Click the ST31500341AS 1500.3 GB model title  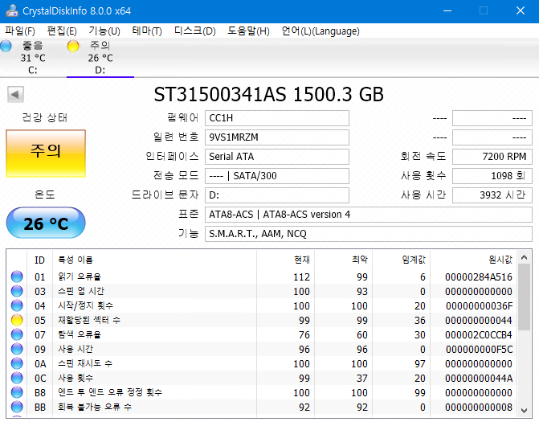[269, 94]
